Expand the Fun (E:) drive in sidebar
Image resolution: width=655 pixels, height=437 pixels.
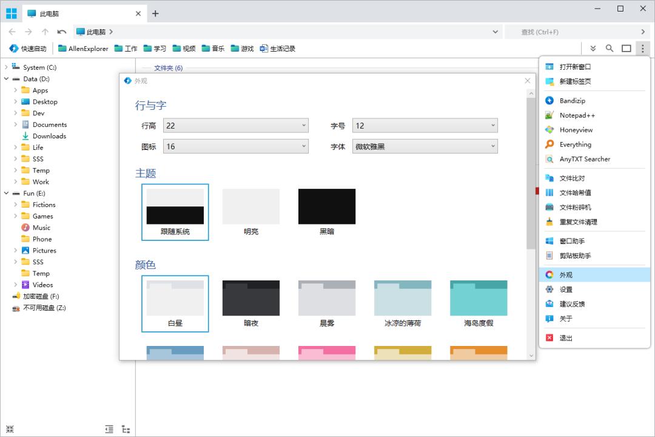coord(6,193)
